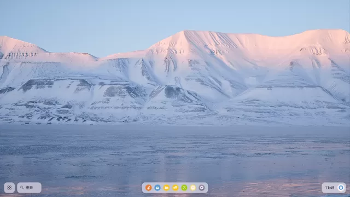Open the blue store app in dock
Viewport: 350px width, 197px height.
[x=157, y=188]
